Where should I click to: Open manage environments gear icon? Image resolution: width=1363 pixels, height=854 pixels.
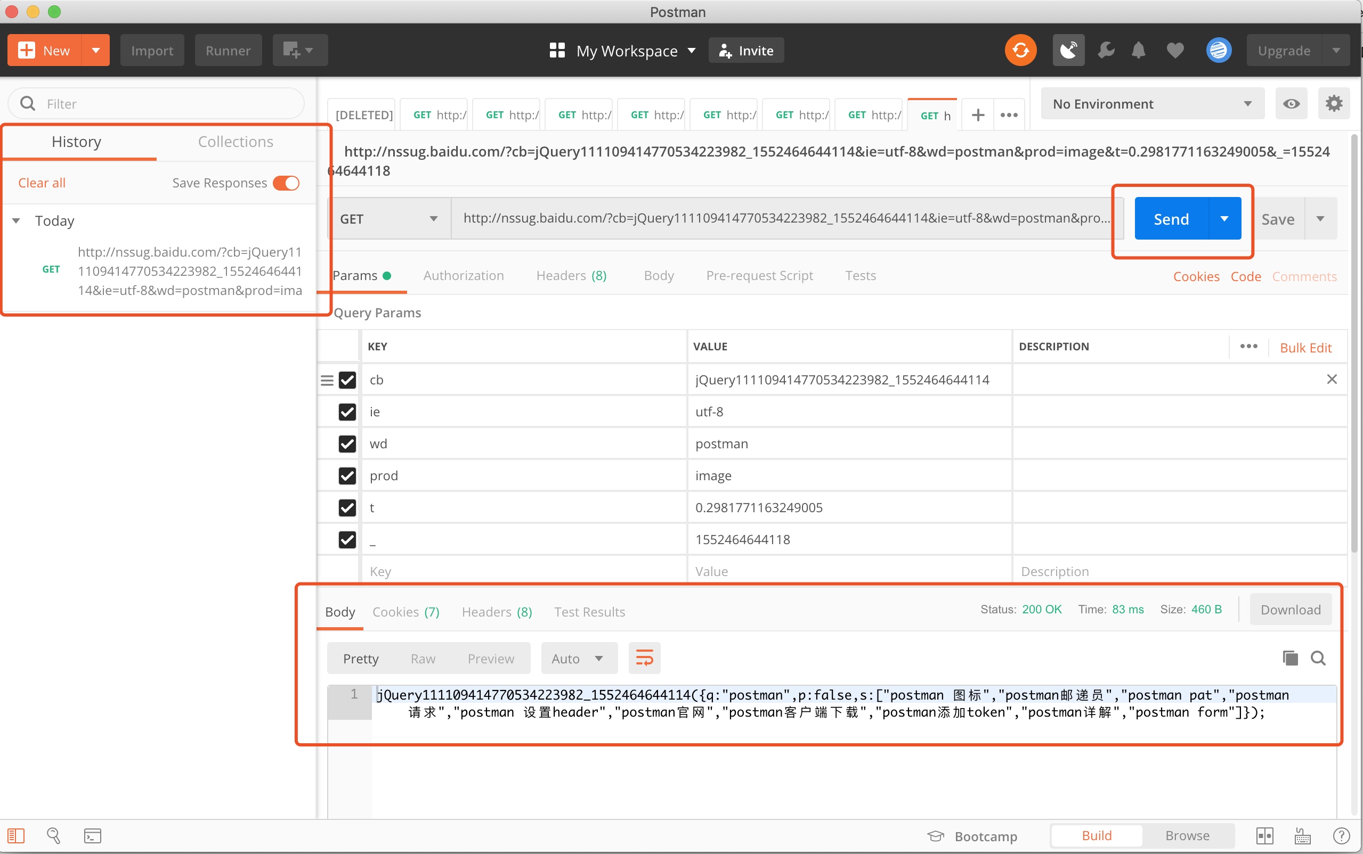coord(1334,104)
